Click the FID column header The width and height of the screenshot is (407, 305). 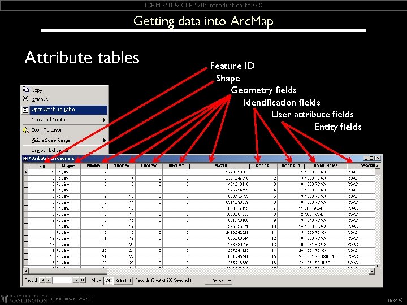click(42, 166)
